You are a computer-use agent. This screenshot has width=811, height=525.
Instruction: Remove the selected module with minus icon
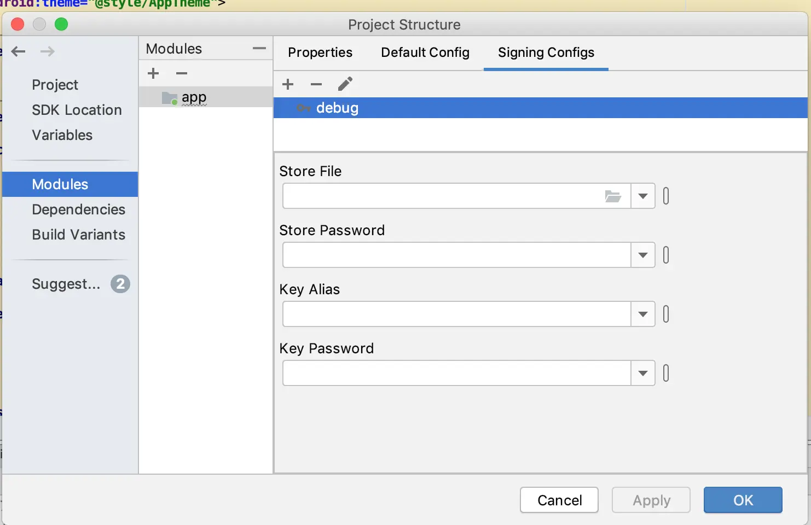point(182,73)
